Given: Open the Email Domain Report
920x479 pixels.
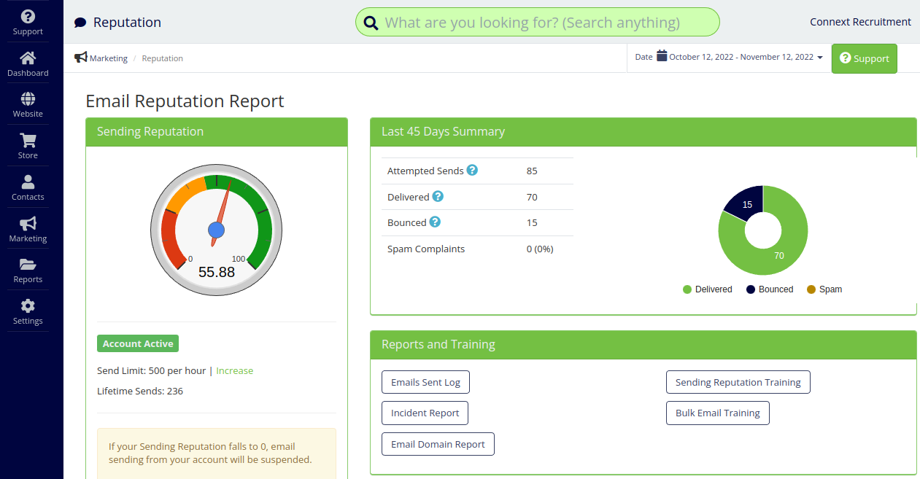Looking at the screenshot, I should 438,444.
